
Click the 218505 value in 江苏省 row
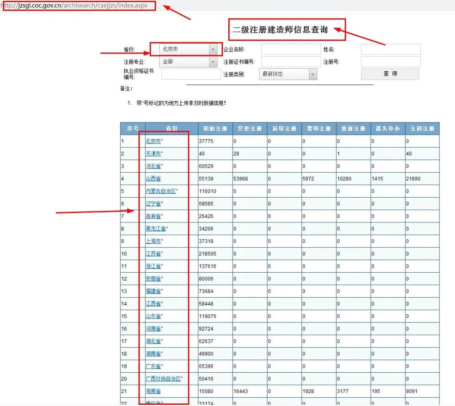click(x=207, y=254)
